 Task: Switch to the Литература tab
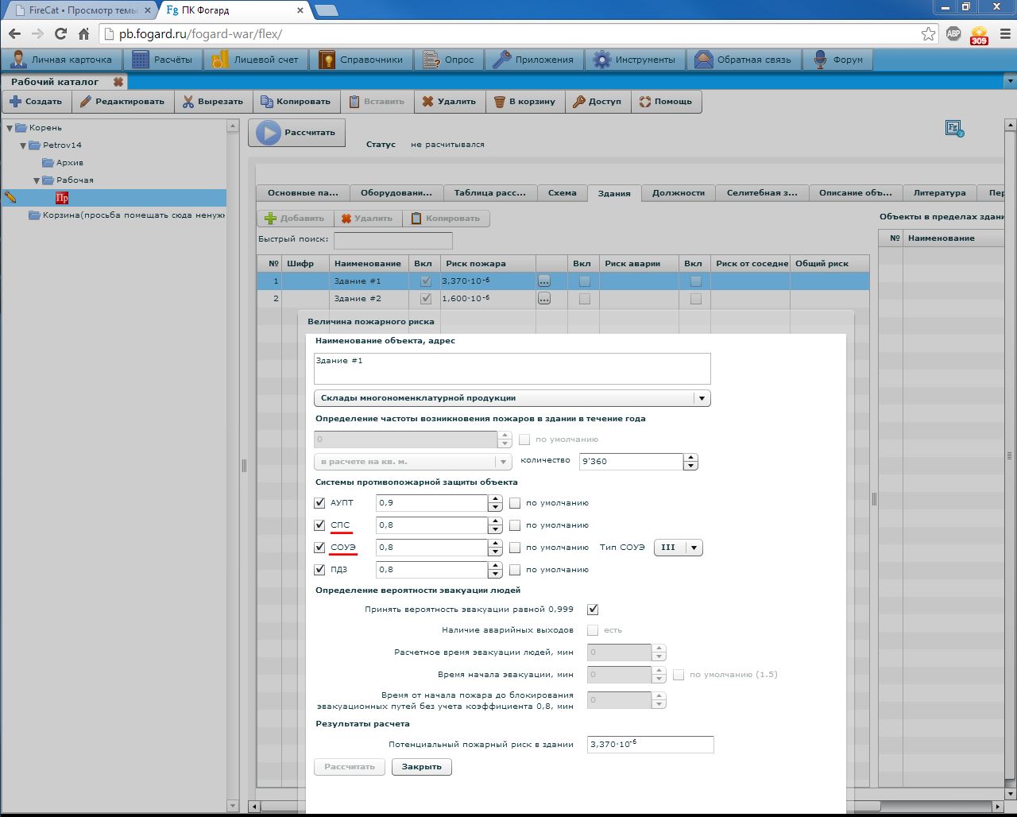tap(940, 193)
